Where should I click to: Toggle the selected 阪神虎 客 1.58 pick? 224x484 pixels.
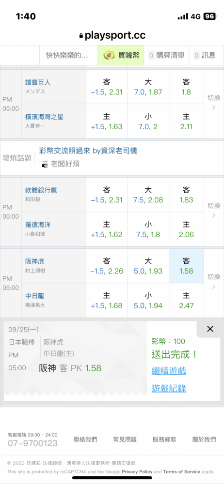point(186,266)
